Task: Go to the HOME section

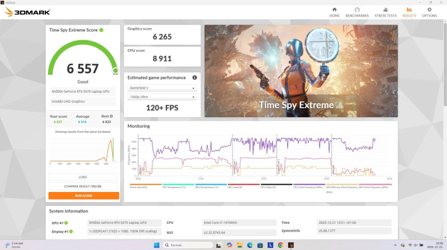Action: tap(334, 12)
